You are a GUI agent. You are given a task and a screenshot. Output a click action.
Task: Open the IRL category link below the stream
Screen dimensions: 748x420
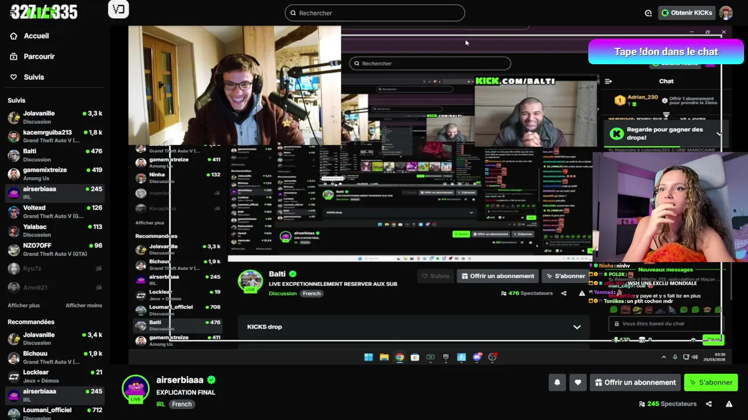161,404
